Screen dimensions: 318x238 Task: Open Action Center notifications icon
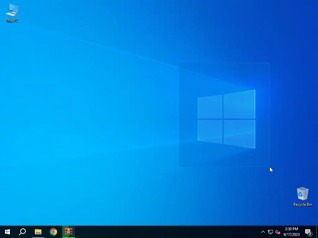308,232
